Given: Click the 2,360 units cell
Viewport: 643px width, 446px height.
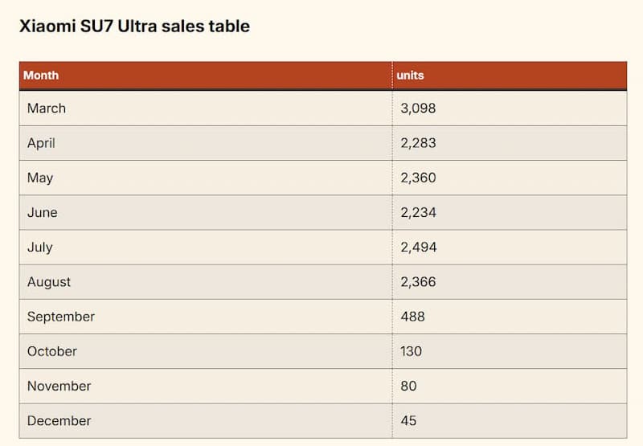Looking at the screenshot, I should (418, 178).
